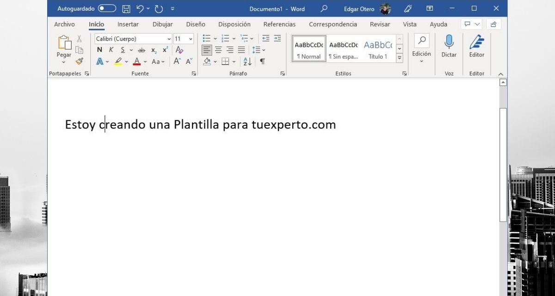
Task: Apply the red font color swatch
Action: point(136,62)
